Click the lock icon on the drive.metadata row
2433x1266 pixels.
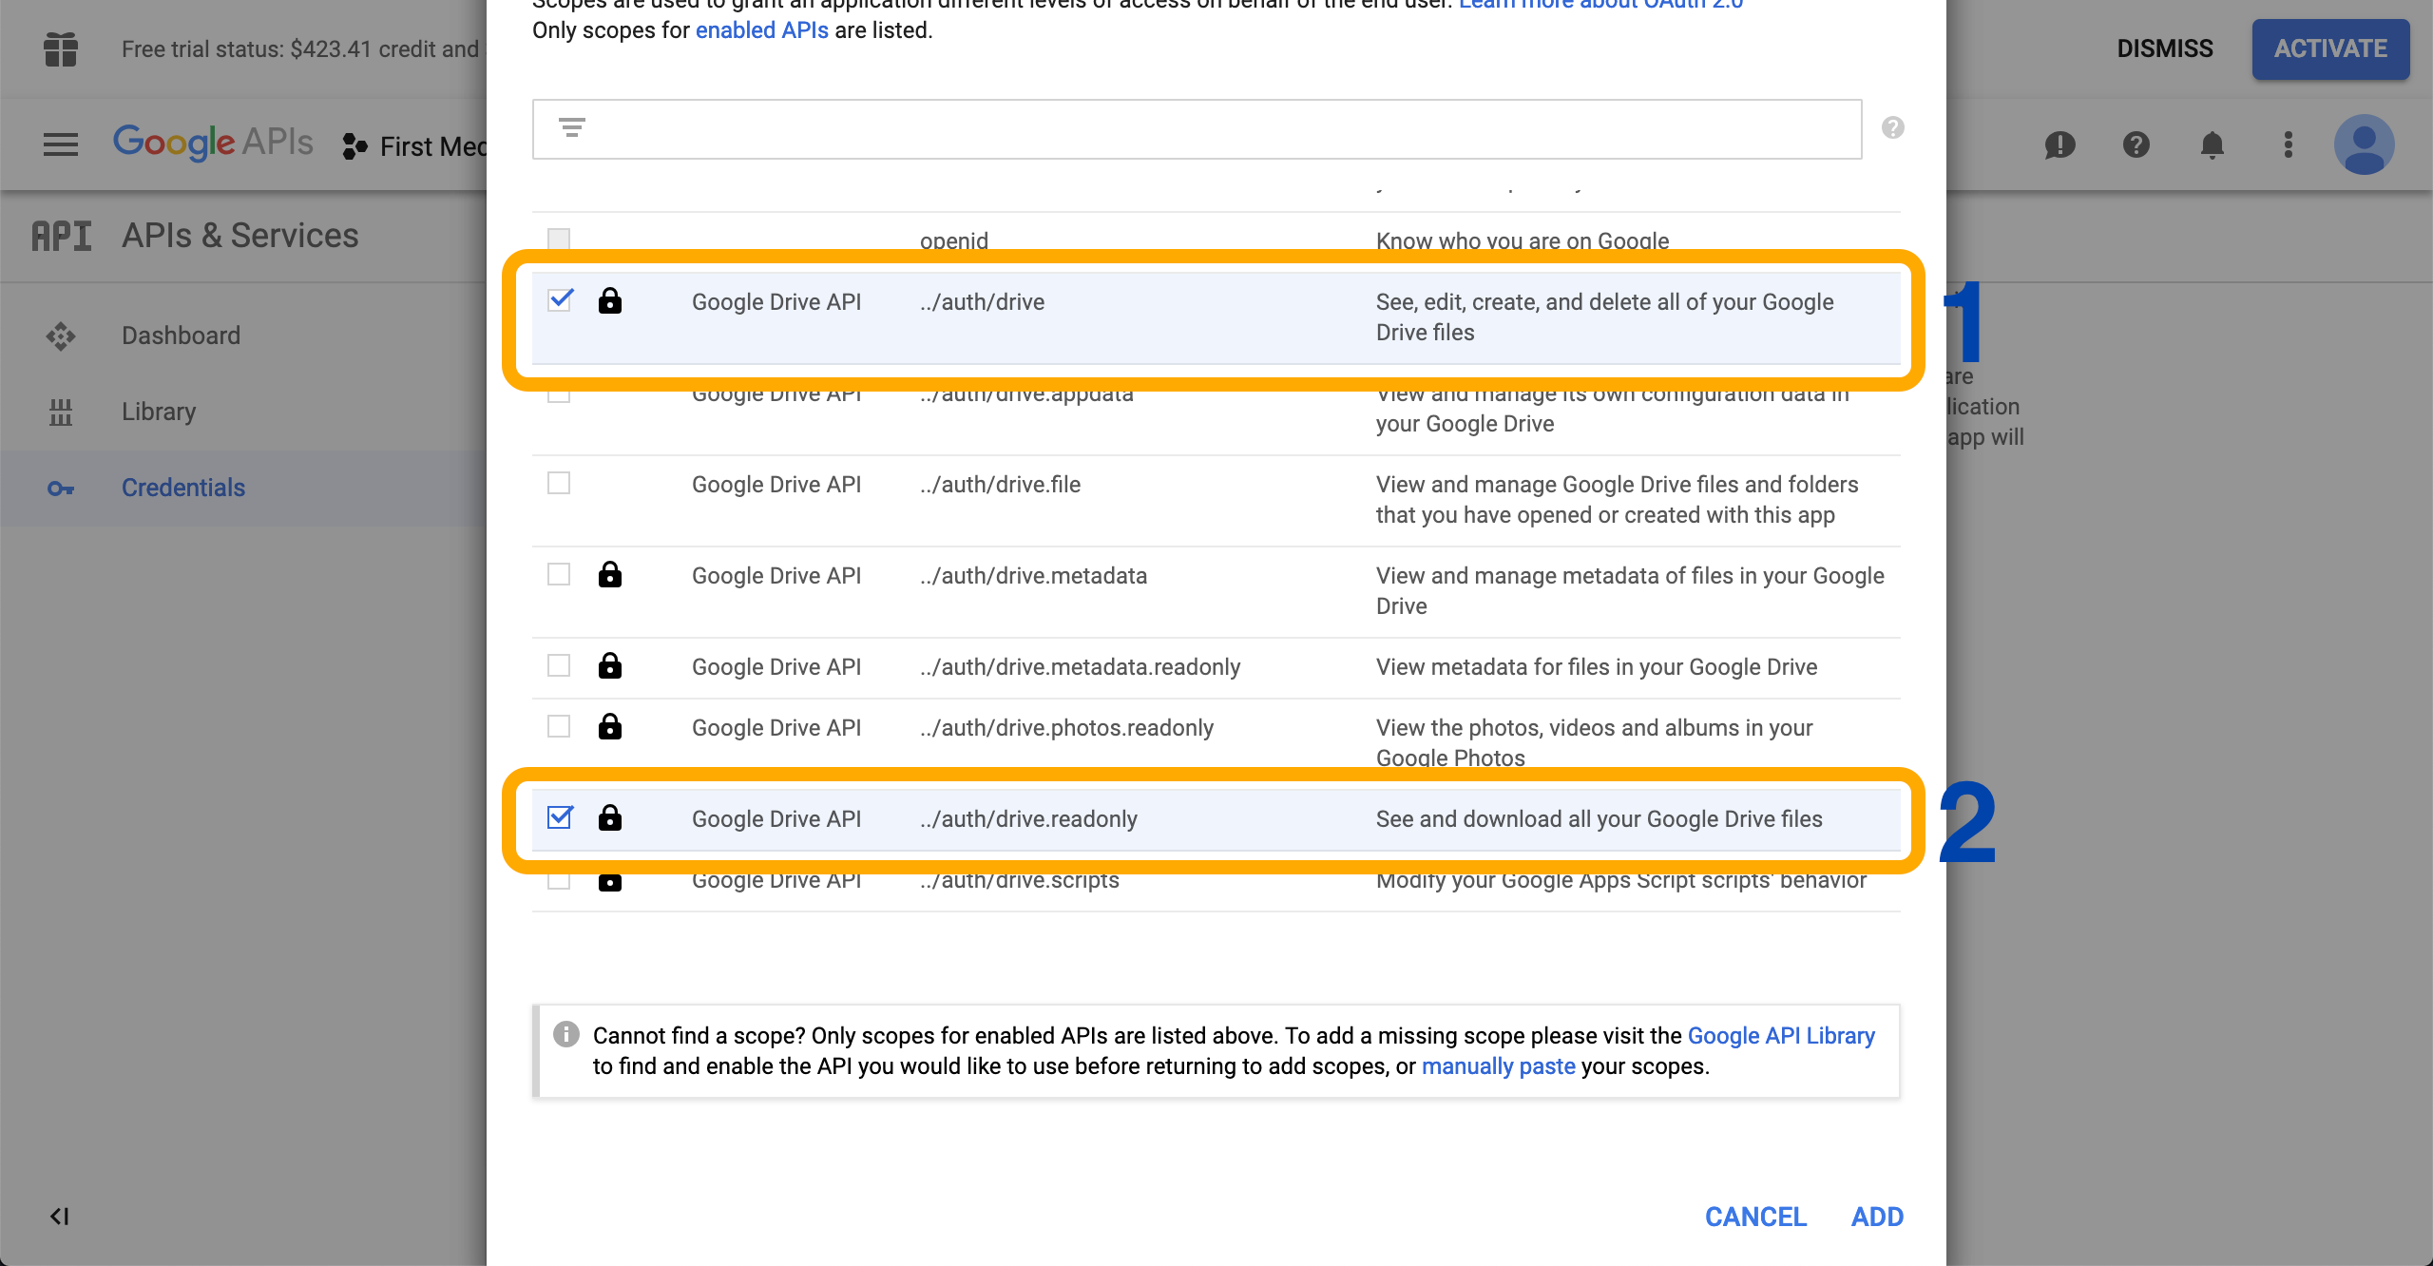coord(610,574)
